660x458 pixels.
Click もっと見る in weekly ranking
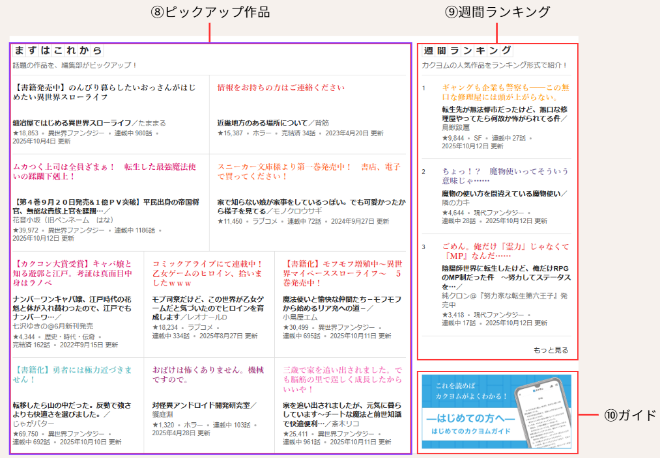click(551, 350)
